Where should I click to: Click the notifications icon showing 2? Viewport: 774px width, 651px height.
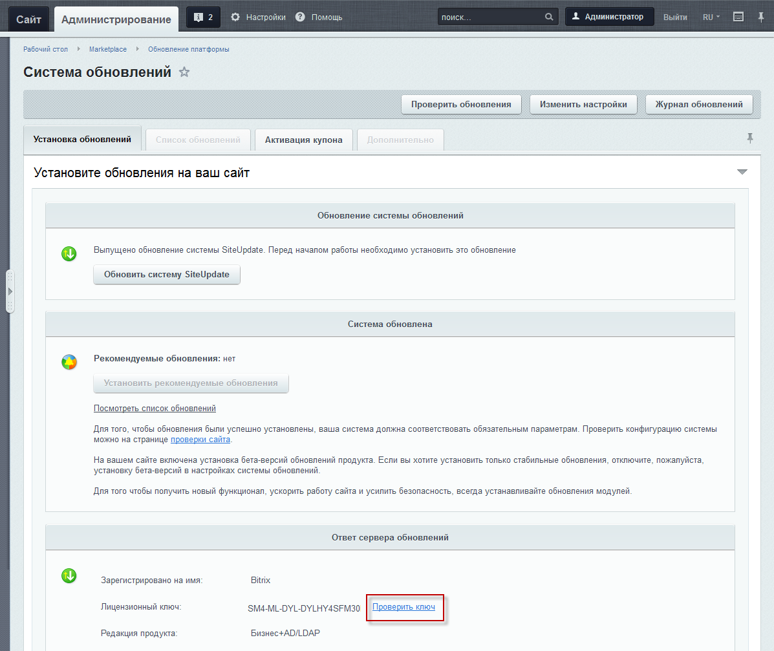point(203,17)
